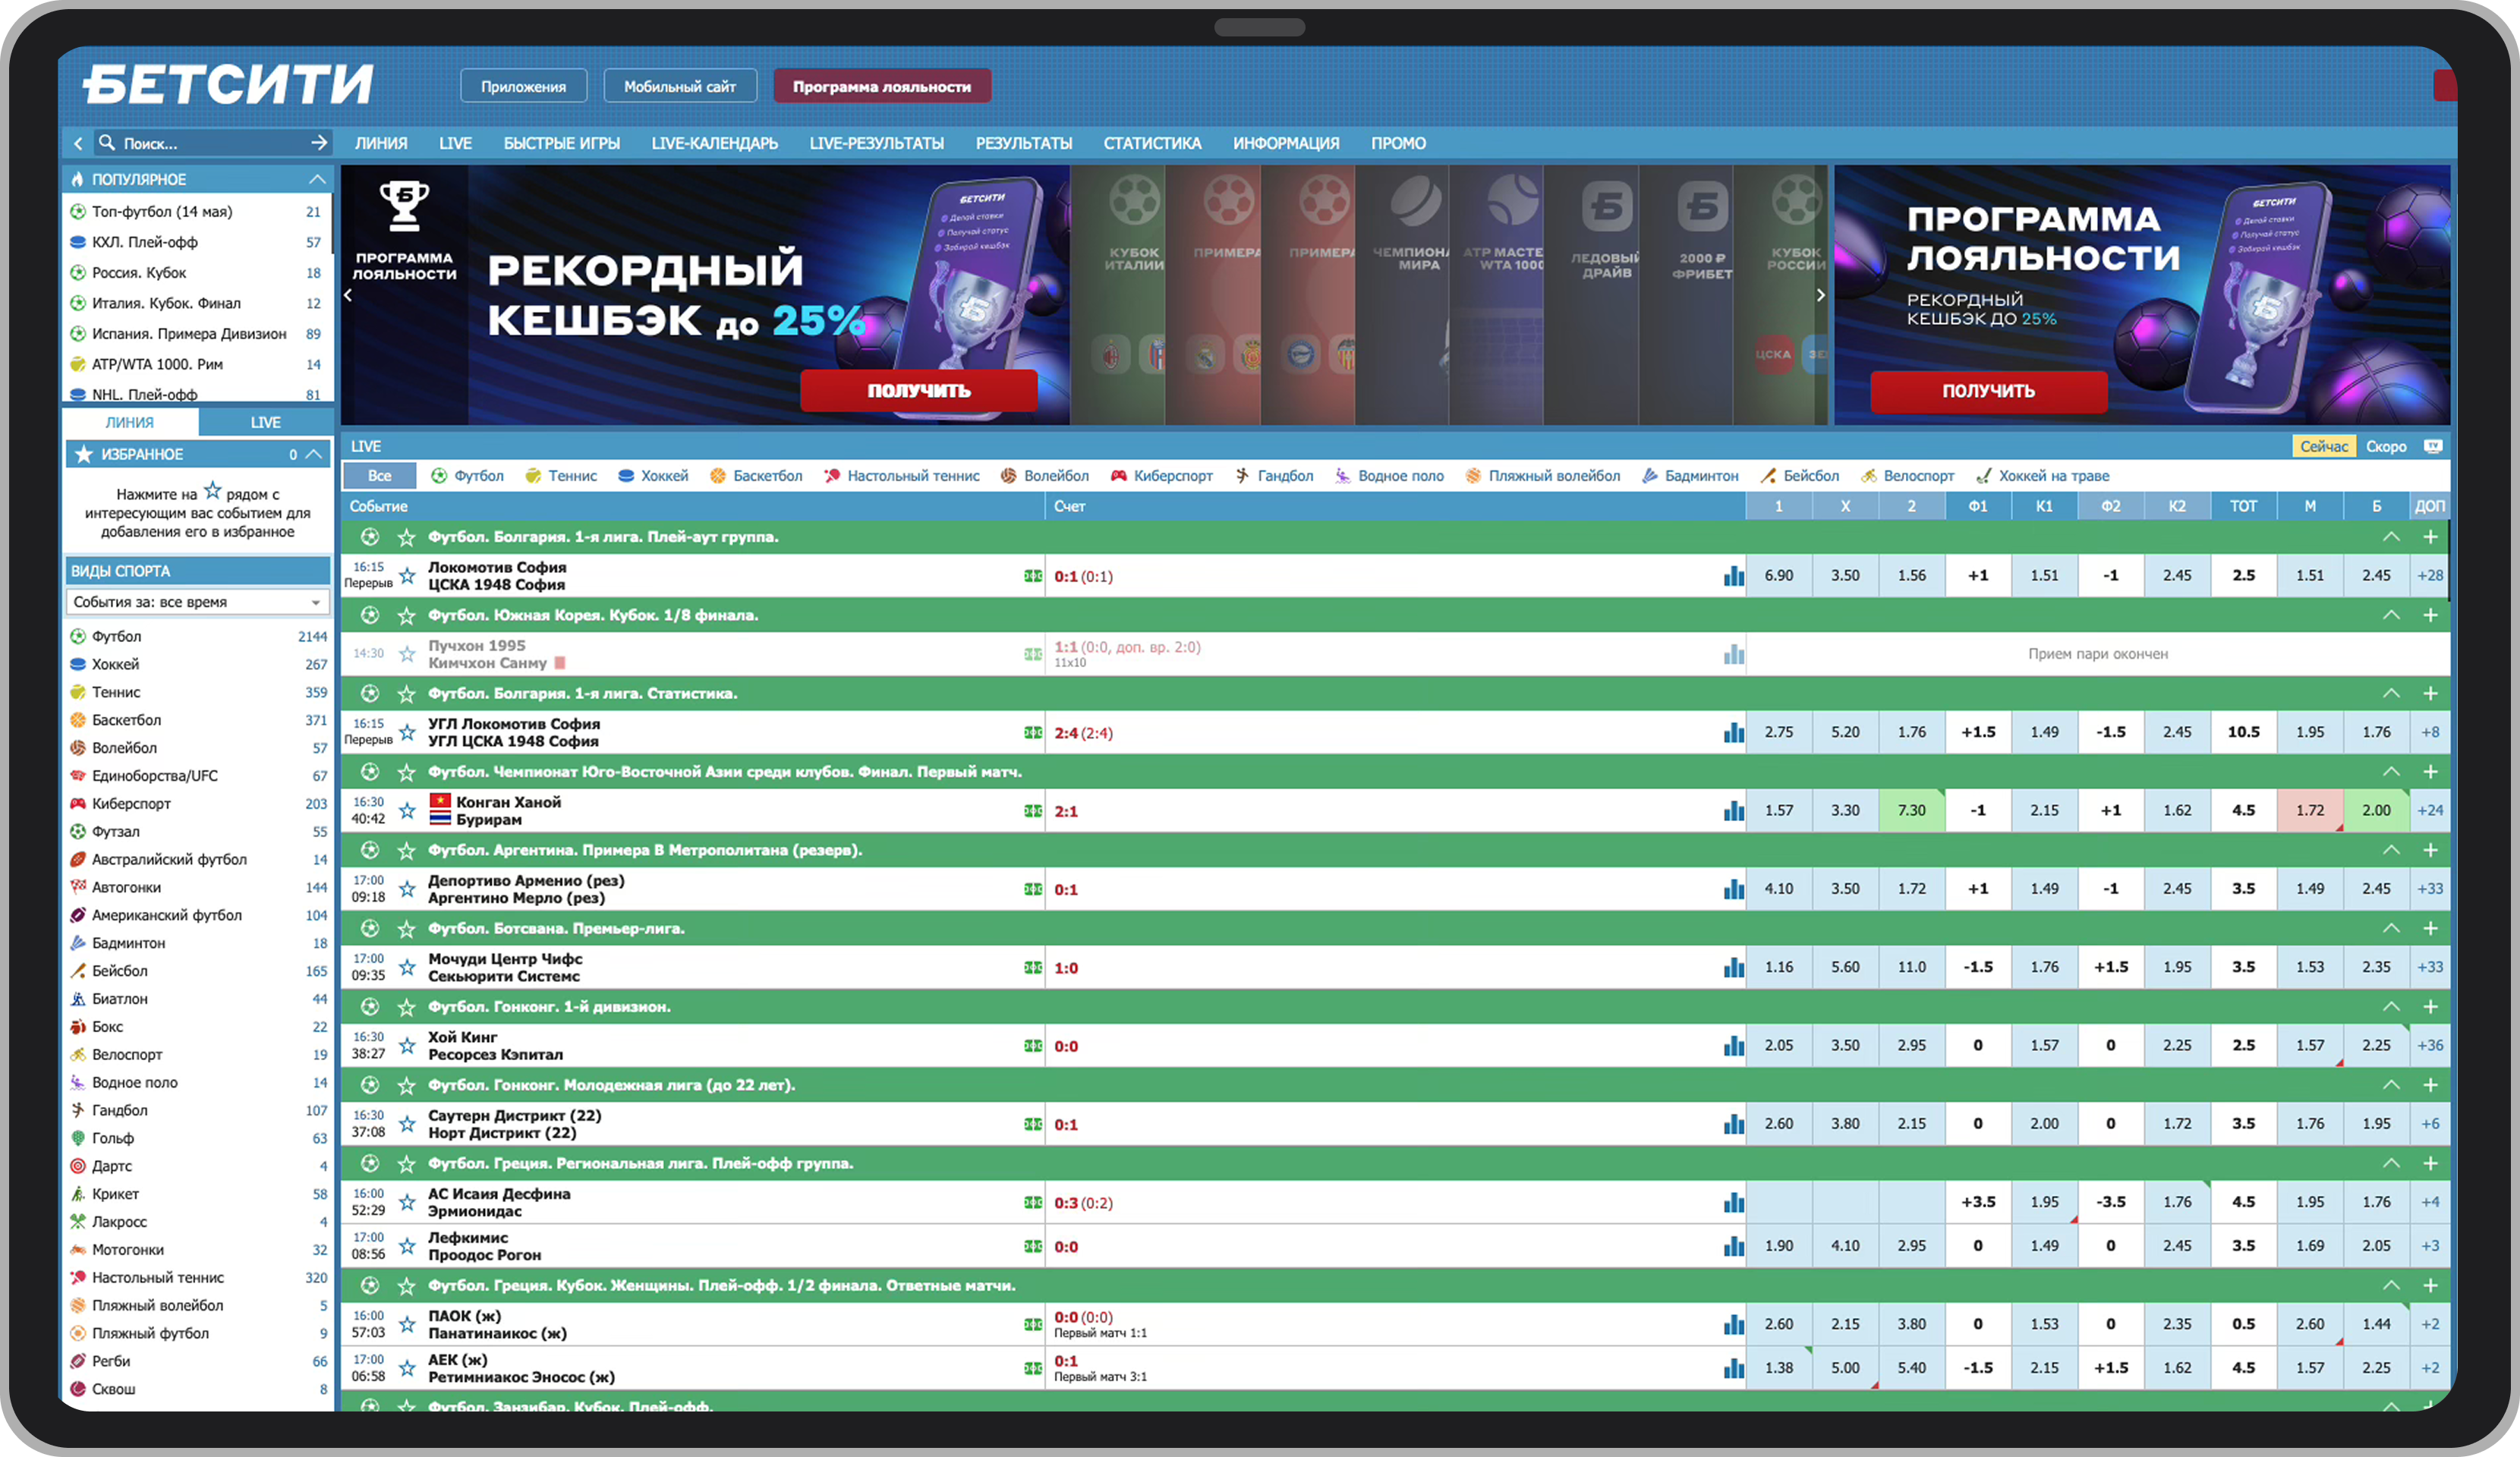Click red Программа лояльности button in header

(x=881, y=87)
